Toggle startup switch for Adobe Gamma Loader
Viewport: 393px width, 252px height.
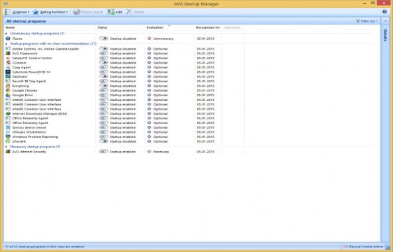click(x=103, y=48)
